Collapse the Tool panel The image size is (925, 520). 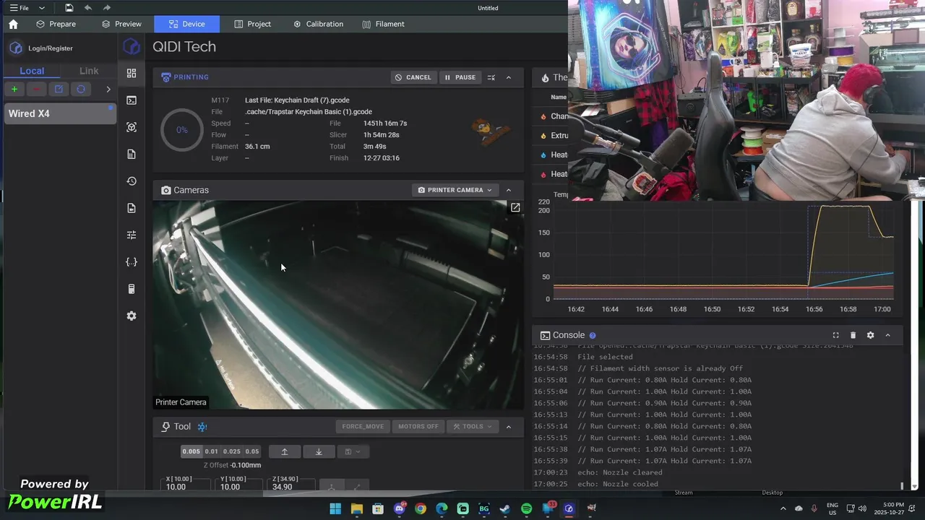pos(509,426)
